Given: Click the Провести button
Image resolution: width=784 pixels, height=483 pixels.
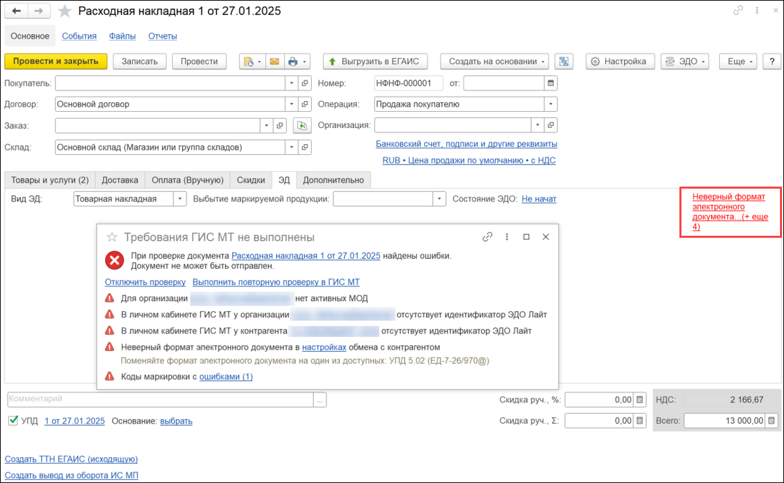Looking at the screenshot, I should click(199, 61).
